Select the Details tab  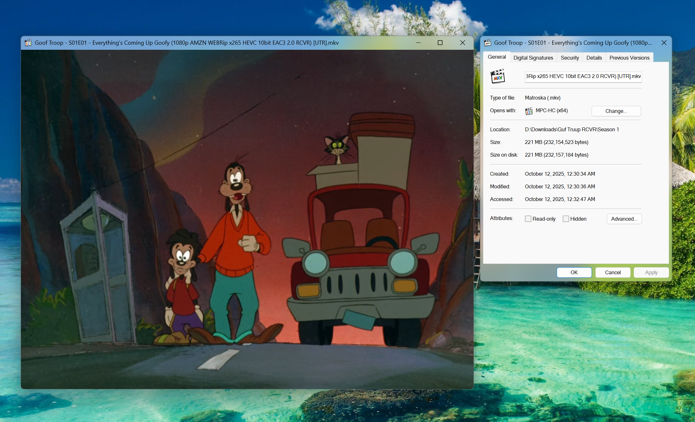coord(594,58)
